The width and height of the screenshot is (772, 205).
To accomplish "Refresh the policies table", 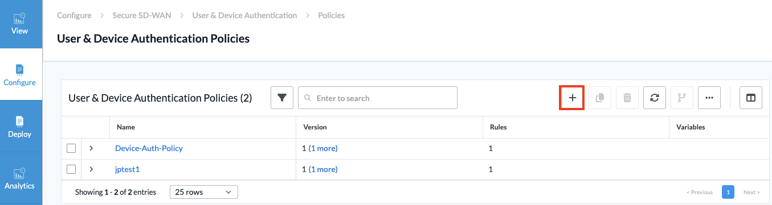I will click(x=654, y=98).
